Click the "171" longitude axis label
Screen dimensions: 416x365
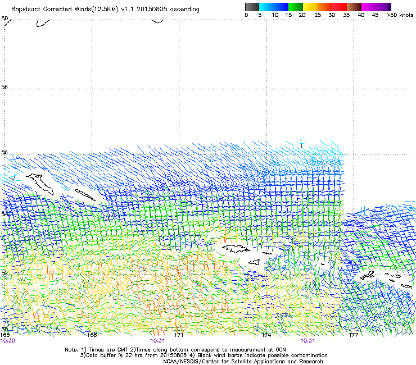coord(179,335)
